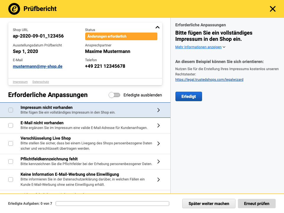Click the blue Erledigt button
Image resolution: width=284 pixels, height=213 pixels.
[x=188, y=96]
